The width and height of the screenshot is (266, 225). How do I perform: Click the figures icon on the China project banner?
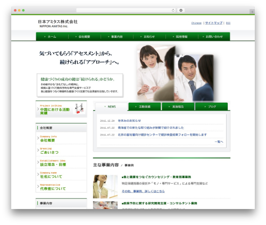point(79,109)
